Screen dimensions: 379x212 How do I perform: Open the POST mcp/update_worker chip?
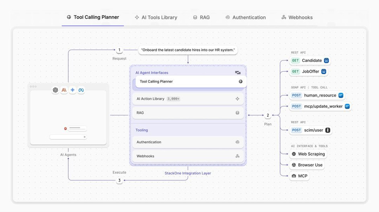click(320, 106)
